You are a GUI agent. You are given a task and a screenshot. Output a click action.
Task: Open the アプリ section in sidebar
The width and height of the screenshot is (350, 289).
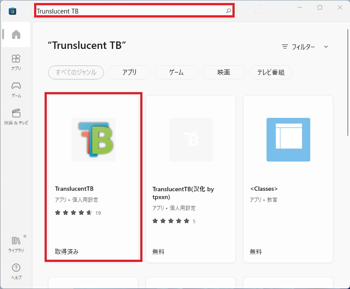(x=16, y=62)
